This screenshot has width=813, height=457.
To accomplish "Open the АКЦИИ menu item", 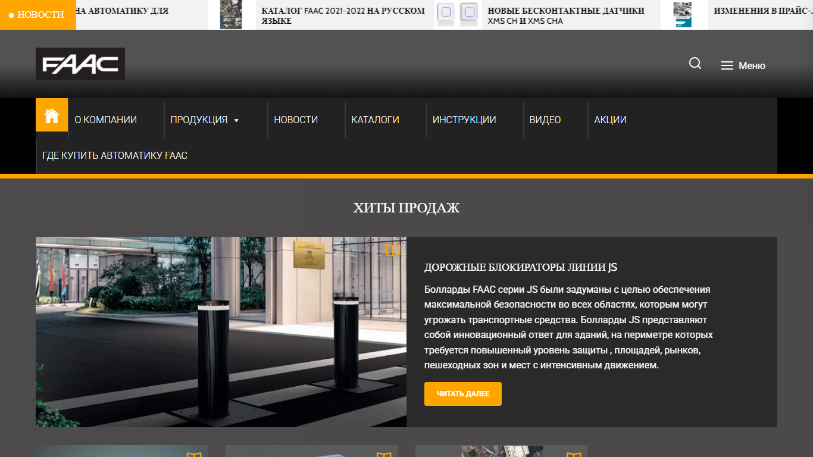I will tap(610, 120).
